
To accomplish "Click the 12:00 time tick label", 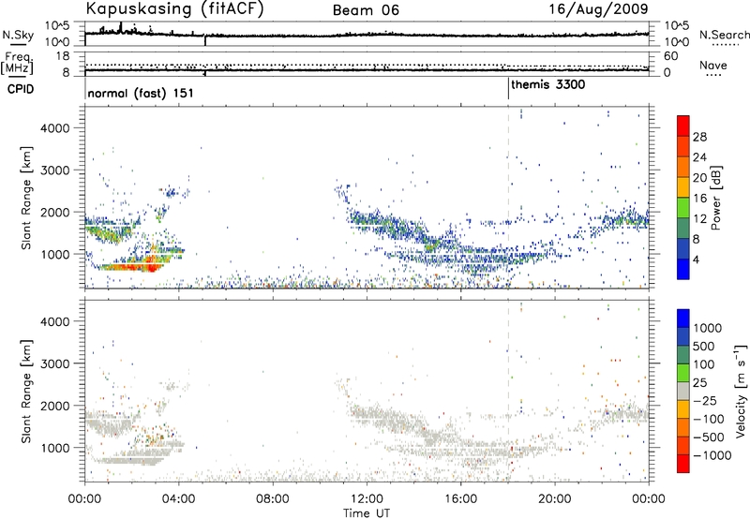I will [x=367, y=499].
